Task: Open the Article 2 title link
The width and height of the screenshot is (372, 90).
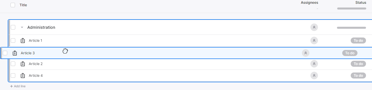Action: (x=36, y=64)
